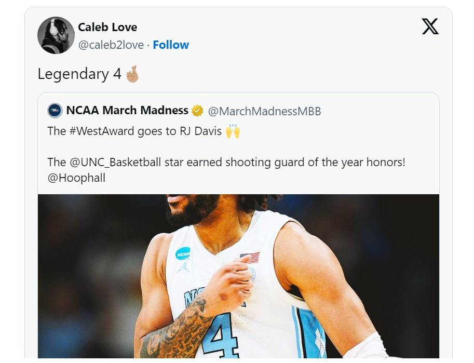Open the NCAA March Madness account name
Image resolution: width=474 pixels, height=363 pixels.
click(x=127, y=111)
